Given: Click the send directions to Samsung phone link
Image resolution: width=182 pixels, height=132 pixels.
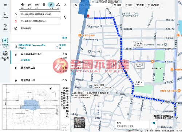Looking at the screenshot, I should tap(32, 47).
